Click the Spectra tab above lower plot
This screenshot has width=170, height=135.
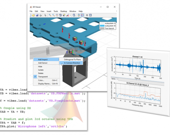click(113, 79)
